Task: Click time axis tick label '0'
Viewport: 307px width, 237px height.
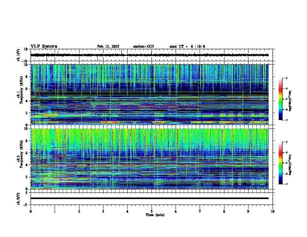Action: click(x=31, y=211)
